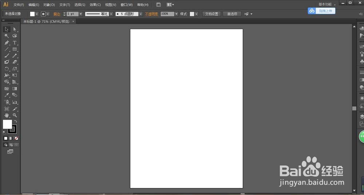Select the Blob Brush tool
Screen dimensions: 364x195
coord(7,62)
